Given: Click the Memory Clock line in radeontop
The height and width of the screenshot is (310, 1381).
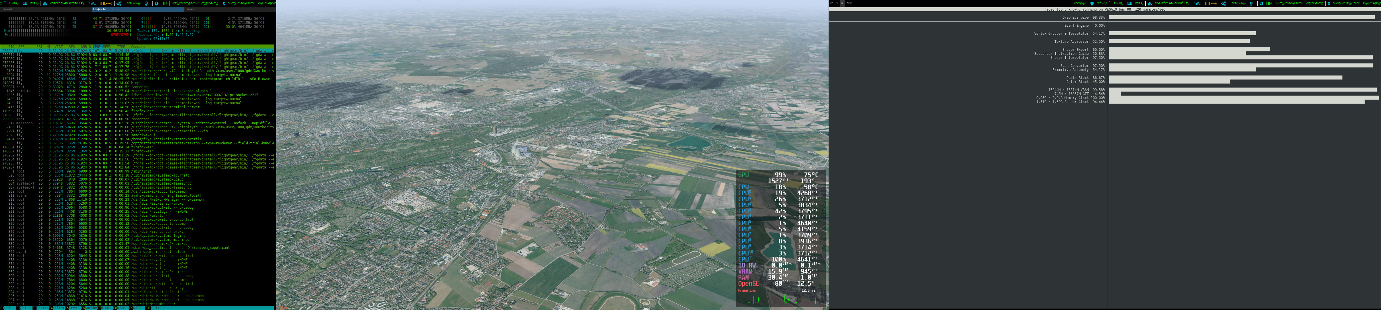Looking at the screenshot, I should tap(1071, 98).
